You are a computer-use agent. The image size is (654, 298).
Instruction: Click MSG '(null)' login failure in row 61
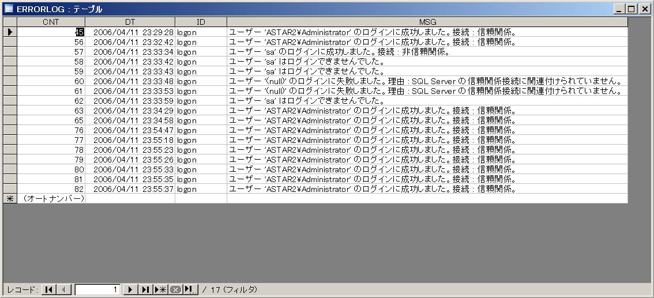[x=427, y=91]
